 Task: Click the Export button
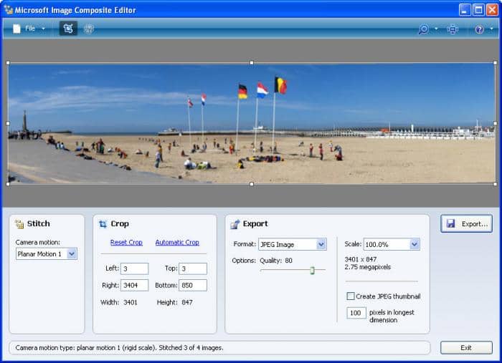pyautogui.click(x=466, y=224)
